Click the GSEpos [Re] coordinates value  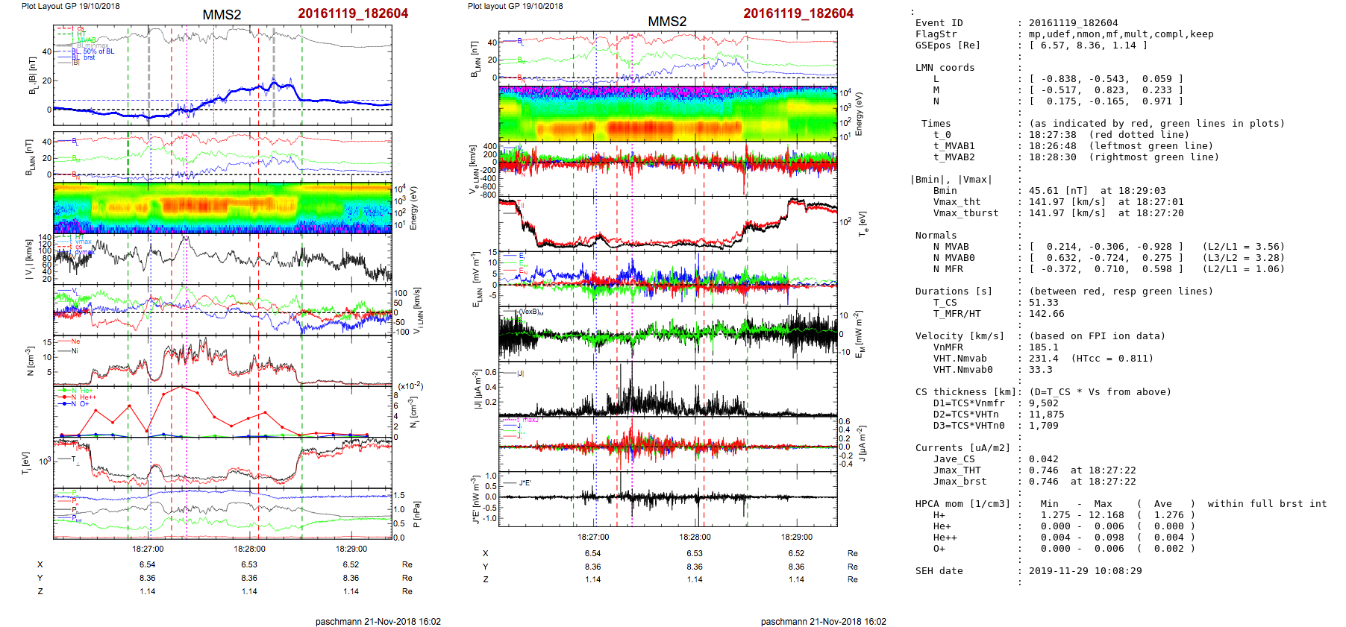1088,45
